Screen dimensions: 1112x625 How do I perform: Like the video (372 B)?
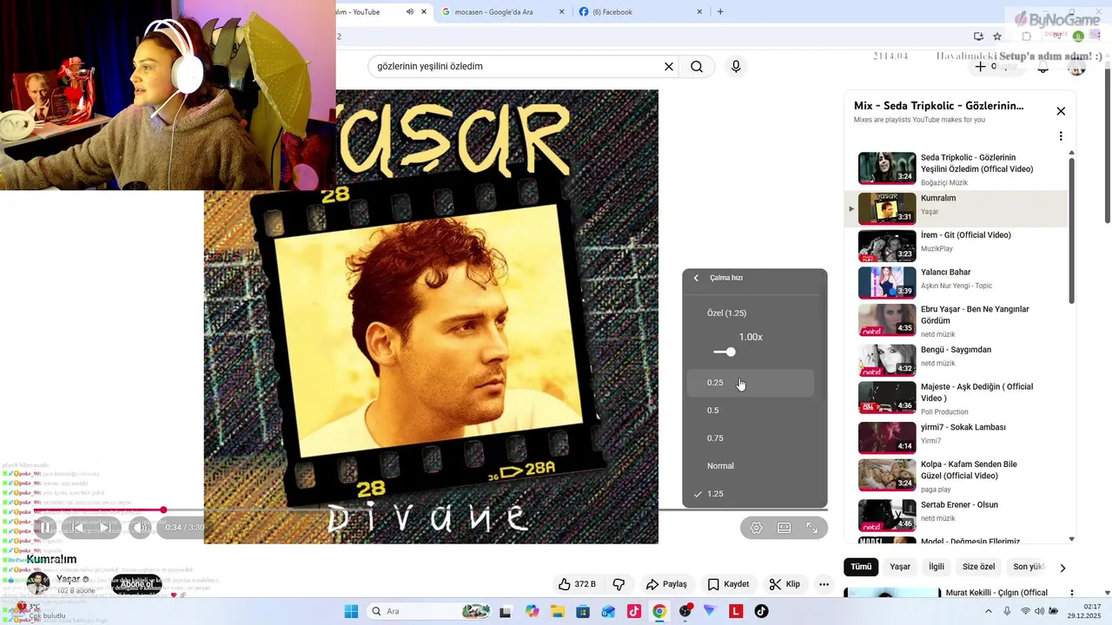(577, 584)
